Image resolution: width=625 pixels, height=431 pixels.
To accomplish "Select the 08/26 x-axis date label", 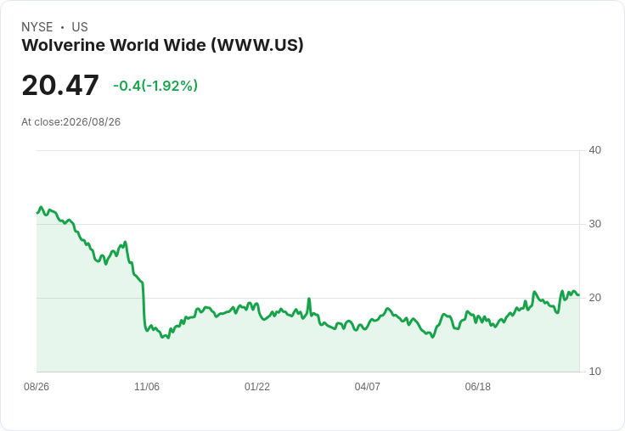I will point(37,386).
